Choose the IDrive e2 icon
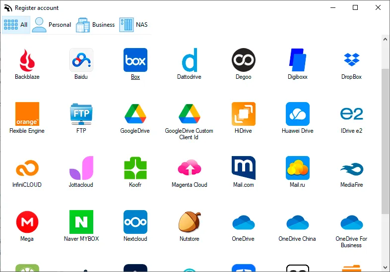The width and height of the screenshot is (390, 272). (351, 114)
